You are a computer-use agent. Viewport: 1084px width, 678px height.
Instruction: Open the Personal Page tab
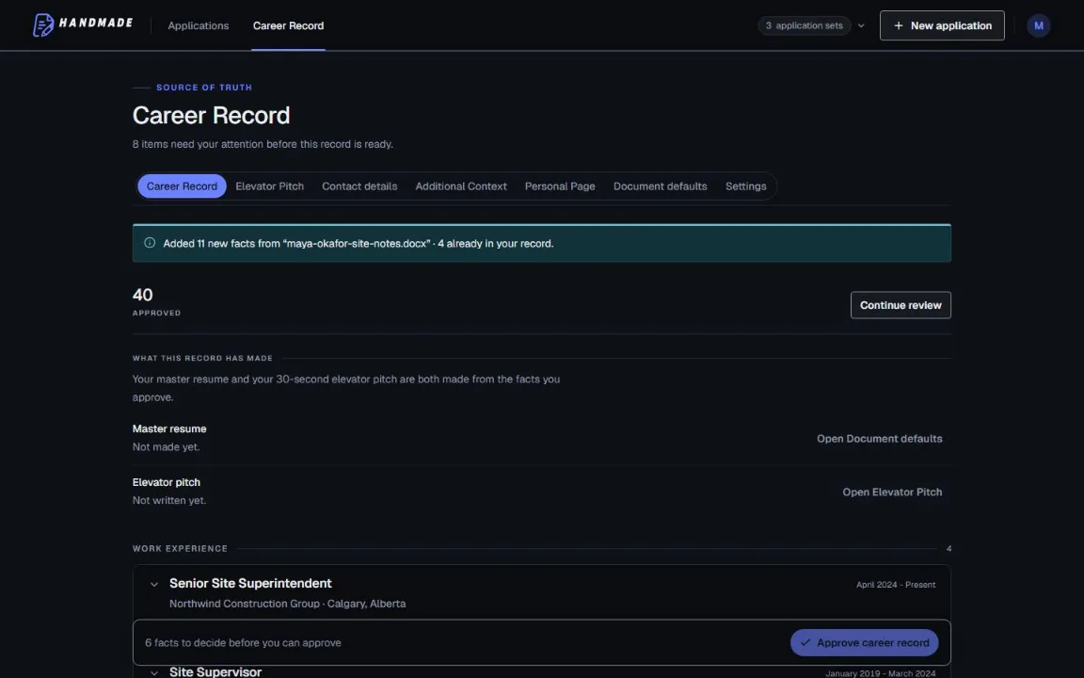560,186
